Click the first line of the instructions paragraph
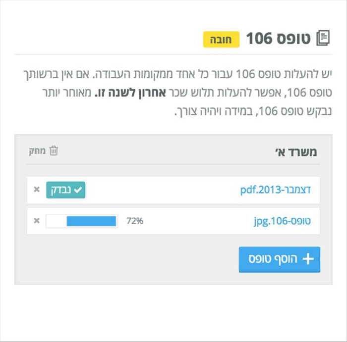The image size is (347, 342). [177, 74]
